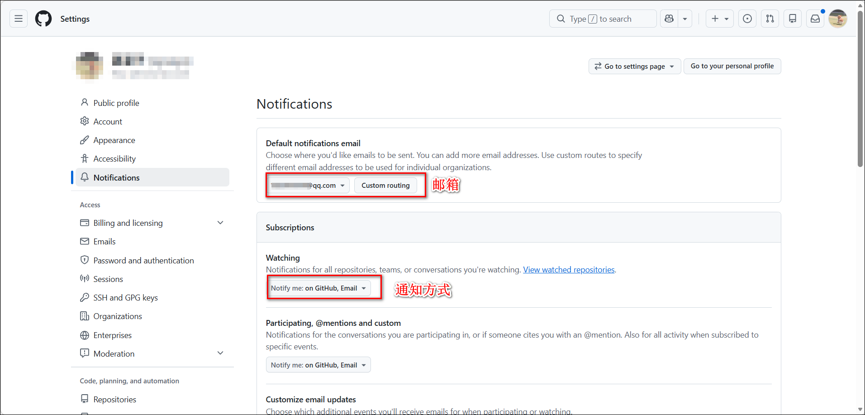The height and width of the screenshot is (415, 865).
Task: Open the Create new plus dropdown
Action: point(719,19)
